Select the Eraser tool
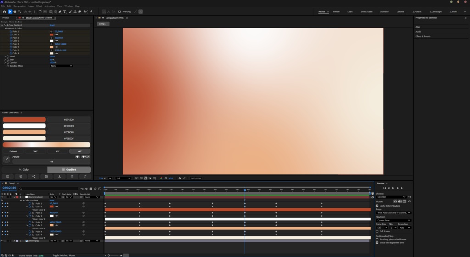This screenshot has height=257, width=470. 80,11
